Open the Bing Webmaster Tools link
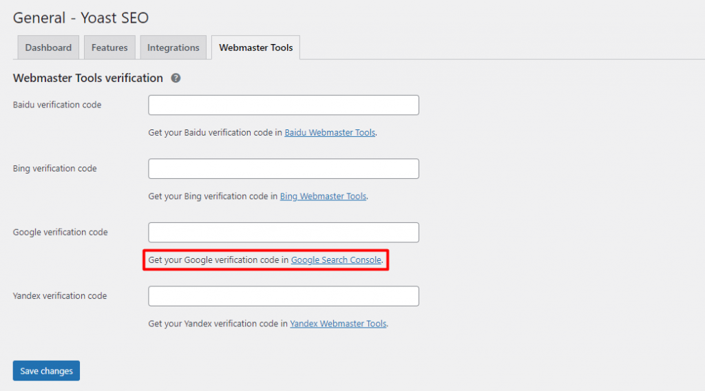 click(324, 196)
